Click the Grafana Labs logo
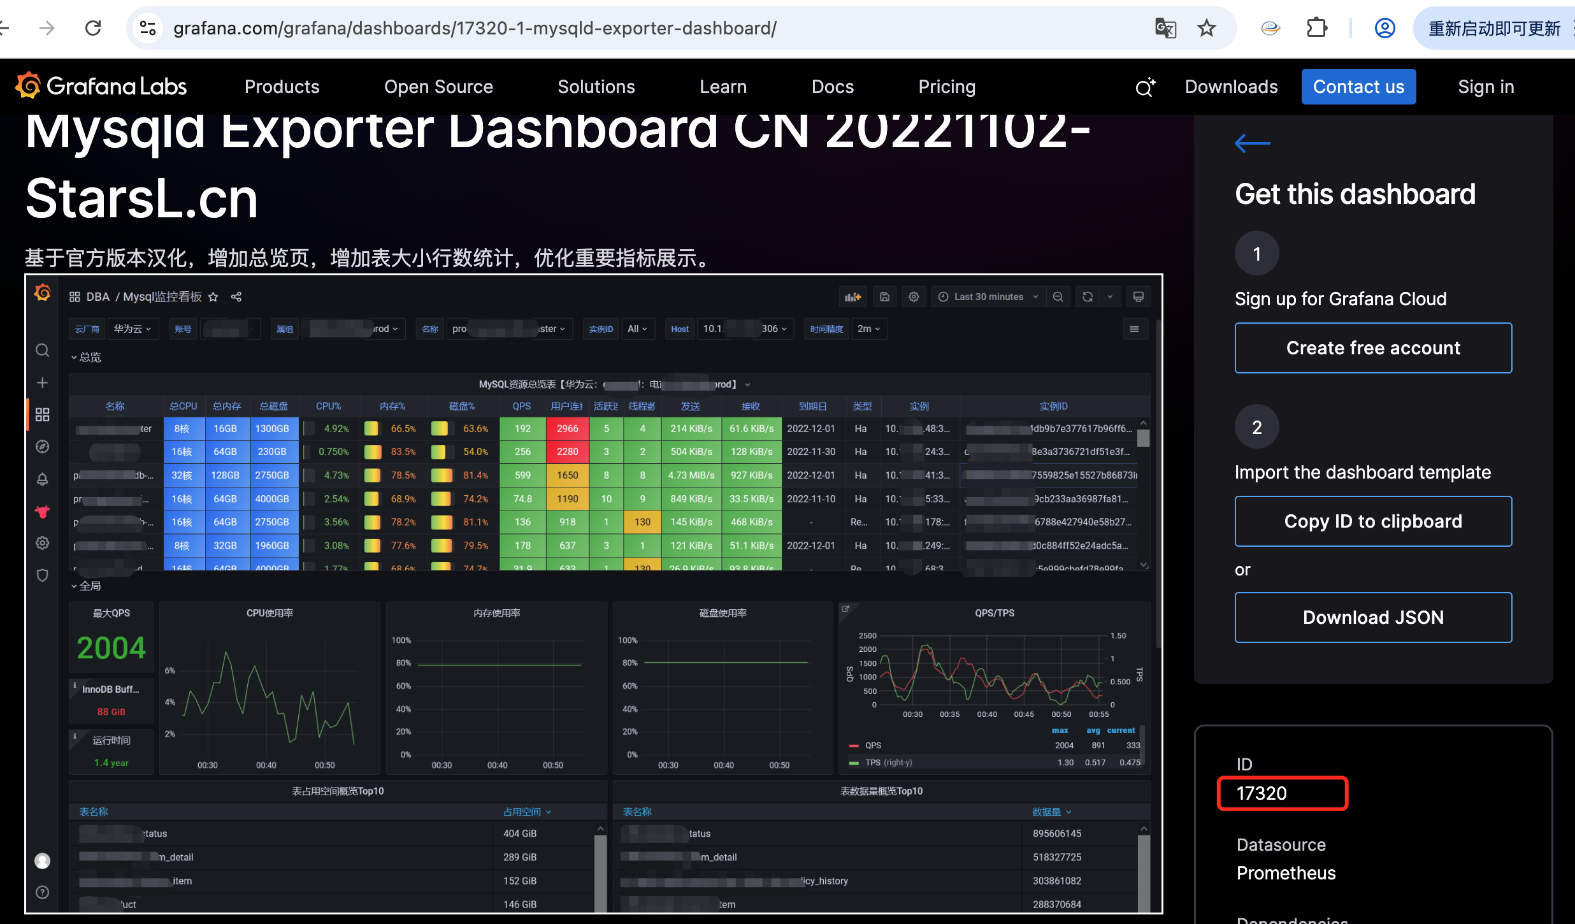 pos(101,87)
